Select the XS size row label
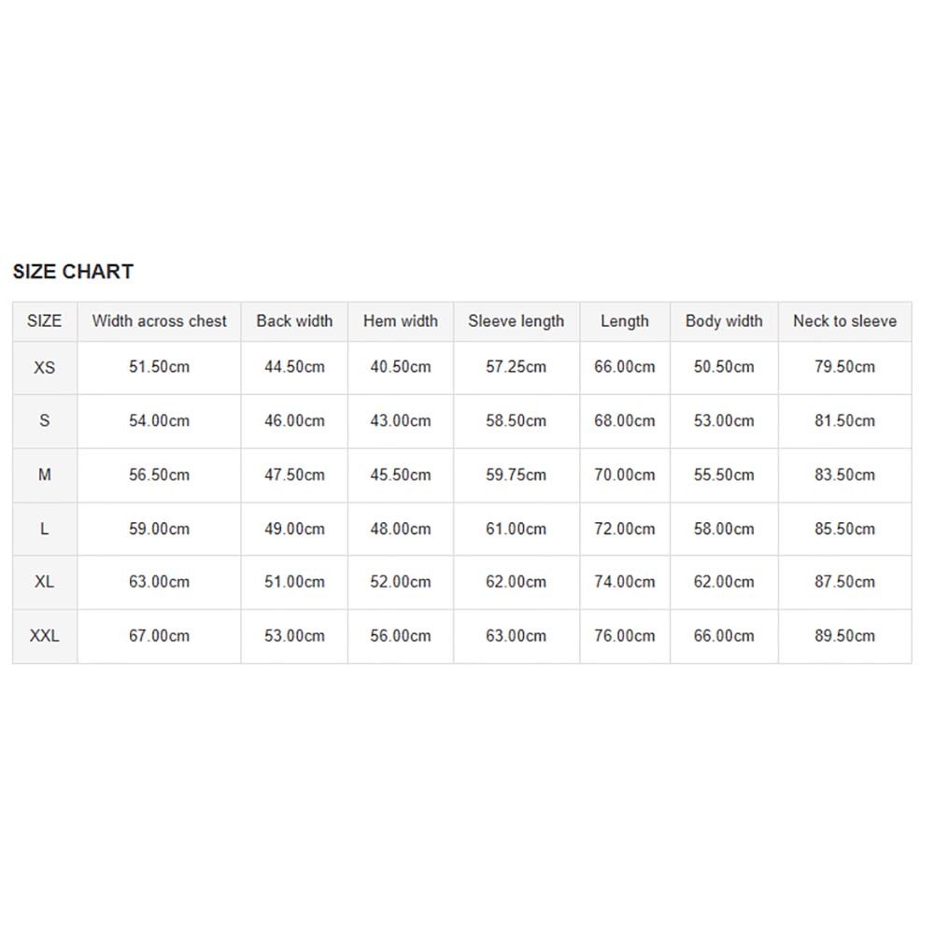Image resolution: width=934 pixels, height=934 pixels. 44,368
